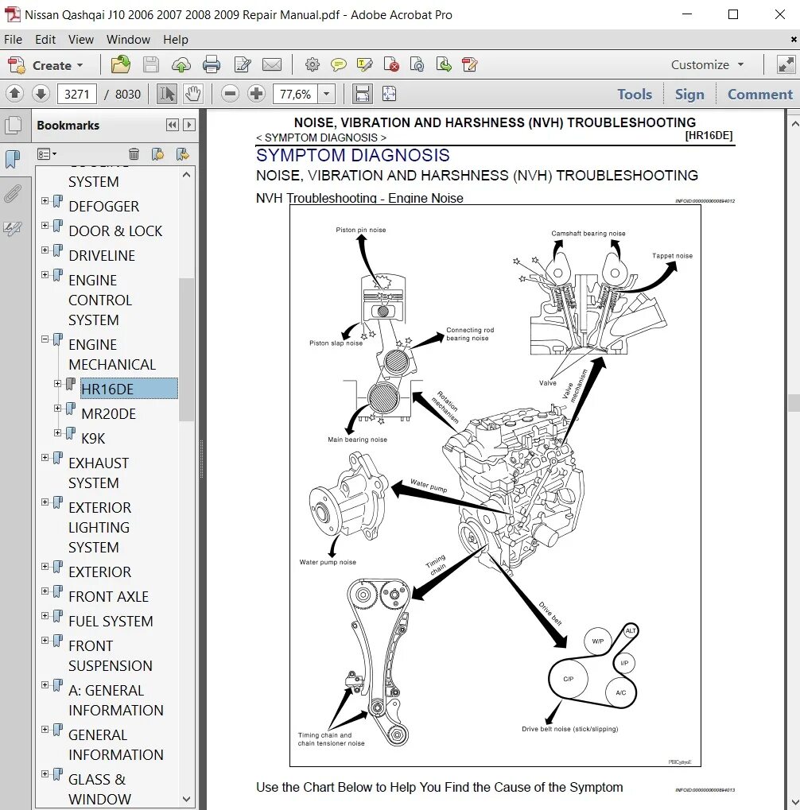Click document vertical scrollbar thumb
Screen dimensions: 800x810
(794, 403)
